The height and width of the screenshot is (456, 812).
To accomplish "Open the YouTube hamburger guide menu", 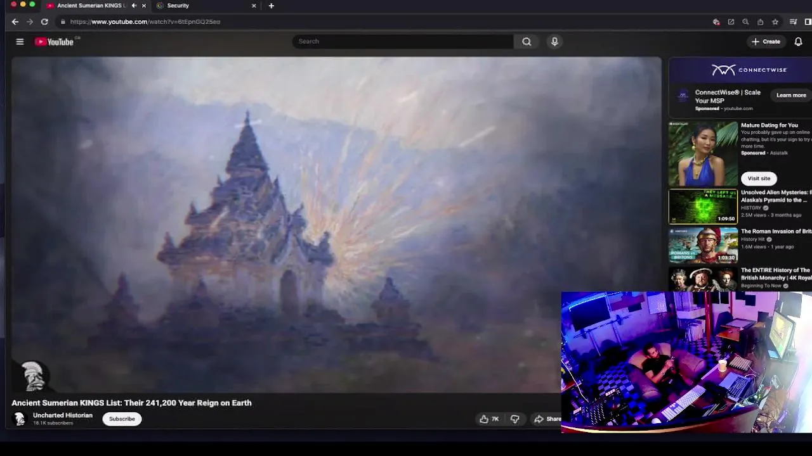I will 20,42.
